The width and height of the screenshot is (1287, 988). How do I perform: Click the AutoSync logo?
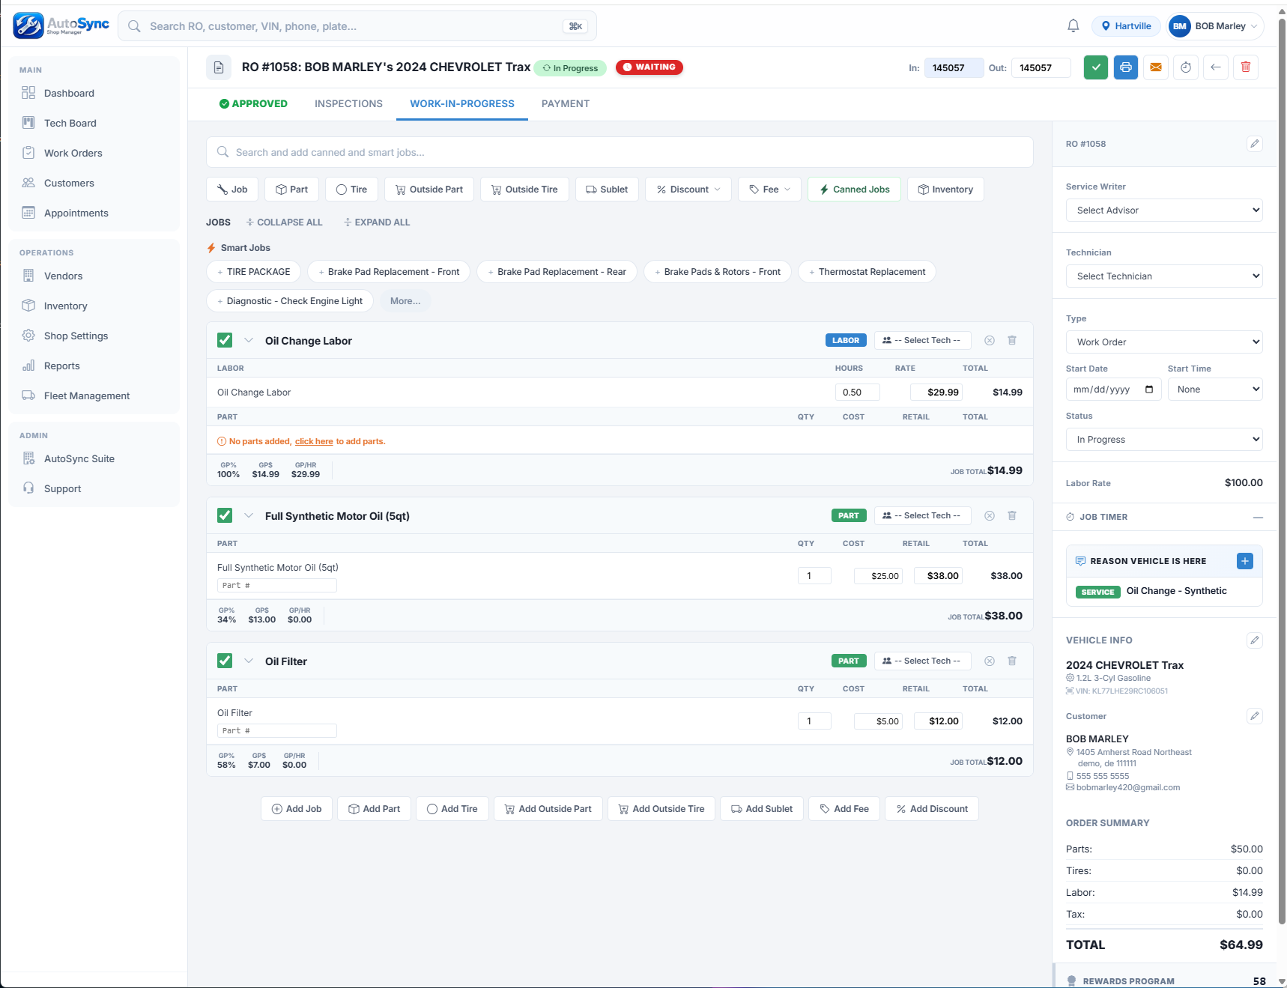click(x=61, y=25)
